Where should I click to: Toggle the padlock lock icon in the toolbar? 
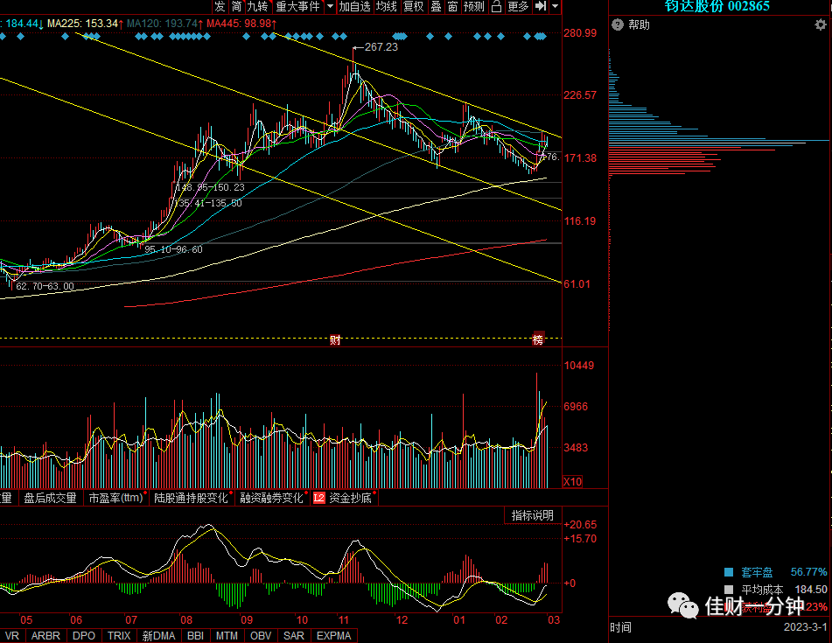496,6
